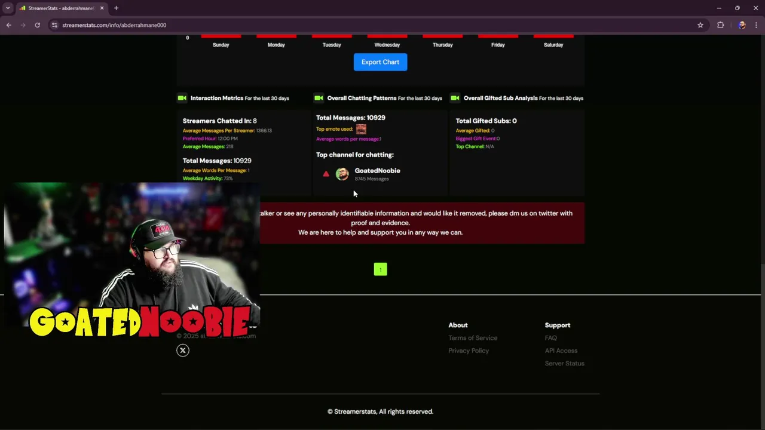This screenshot has height=430, width=765.
Task: Open the Server Status link
Action: coord(565,363)
